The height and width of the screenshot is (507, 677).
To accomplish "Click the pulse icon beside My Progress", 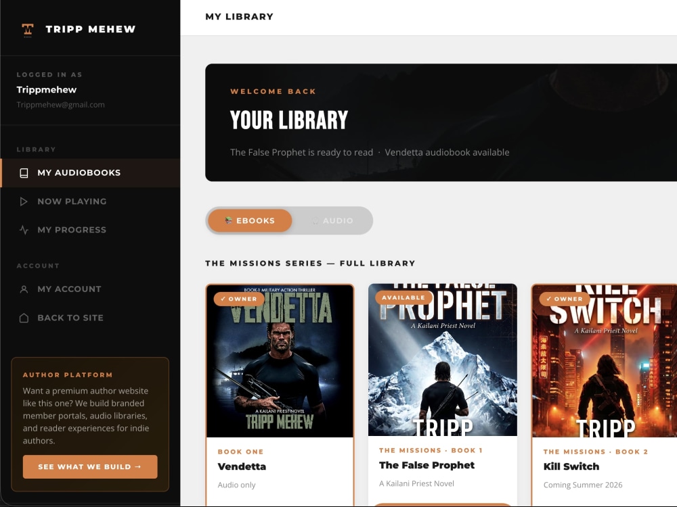I will [24, 230].
